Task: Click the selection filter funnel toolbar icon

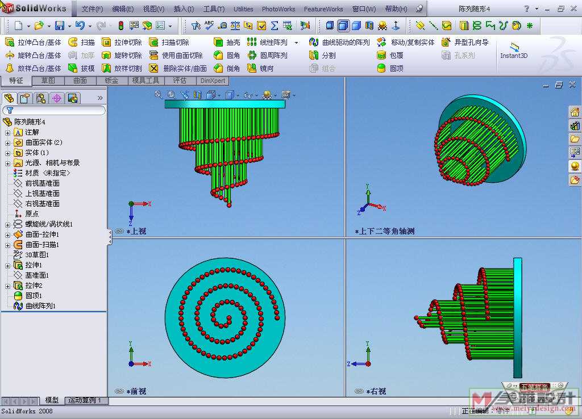Action: point(196,25)
